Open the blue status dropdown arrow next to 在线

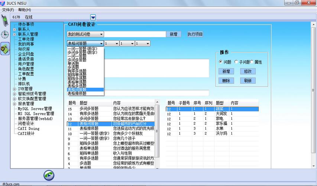[x=93, y=17]
